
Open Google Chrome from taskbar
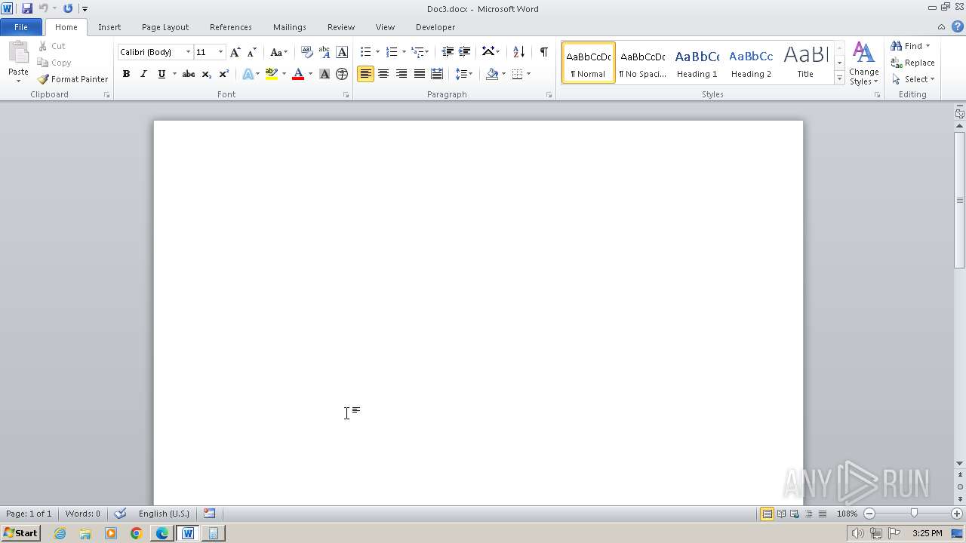coord(137,533)
